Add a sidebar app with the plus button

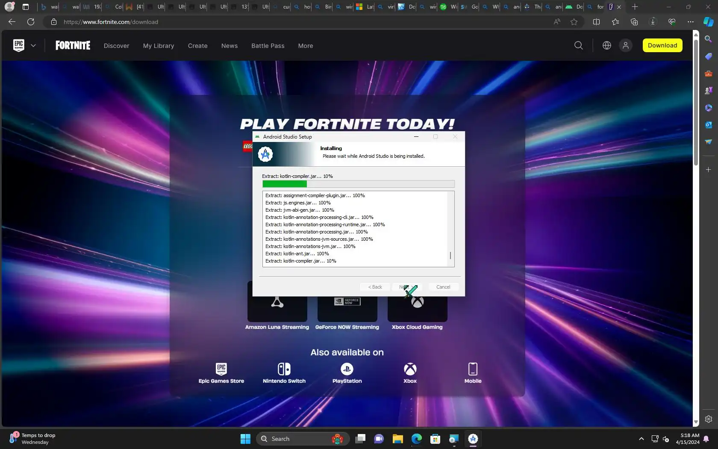click(708, 170)
